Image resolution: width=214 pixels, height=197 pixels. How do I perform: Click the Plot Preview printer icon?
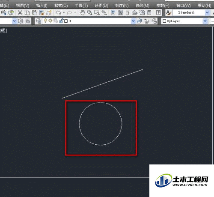(3, 13)
